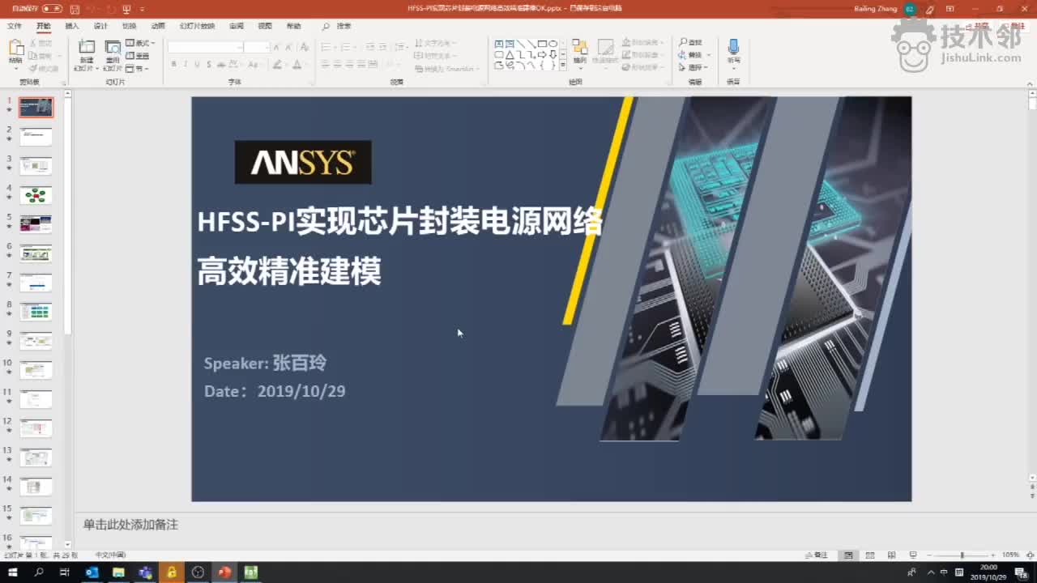
Task: Open the slide Layout (版式) dropdown
Action: click(x=139, y=43)
